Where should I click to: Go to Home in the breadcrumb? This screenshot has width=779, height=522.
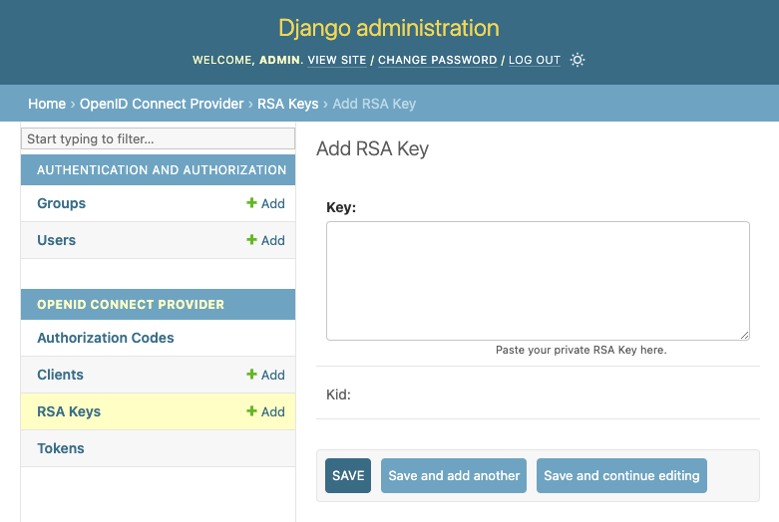(47, 104)
